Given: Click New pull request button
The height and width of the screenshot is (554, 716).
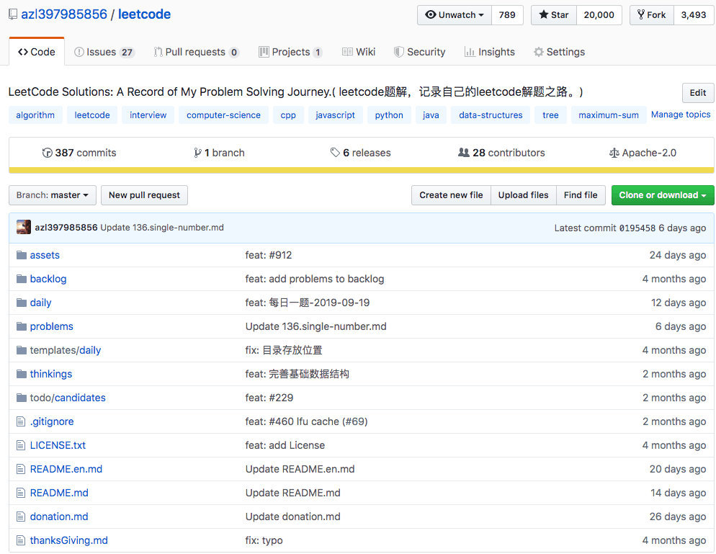Looking at the screenshot, I should point(144,195).
